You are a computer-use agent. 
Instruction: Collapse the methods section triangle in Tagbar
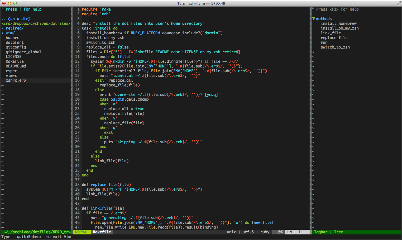[314, 19]
